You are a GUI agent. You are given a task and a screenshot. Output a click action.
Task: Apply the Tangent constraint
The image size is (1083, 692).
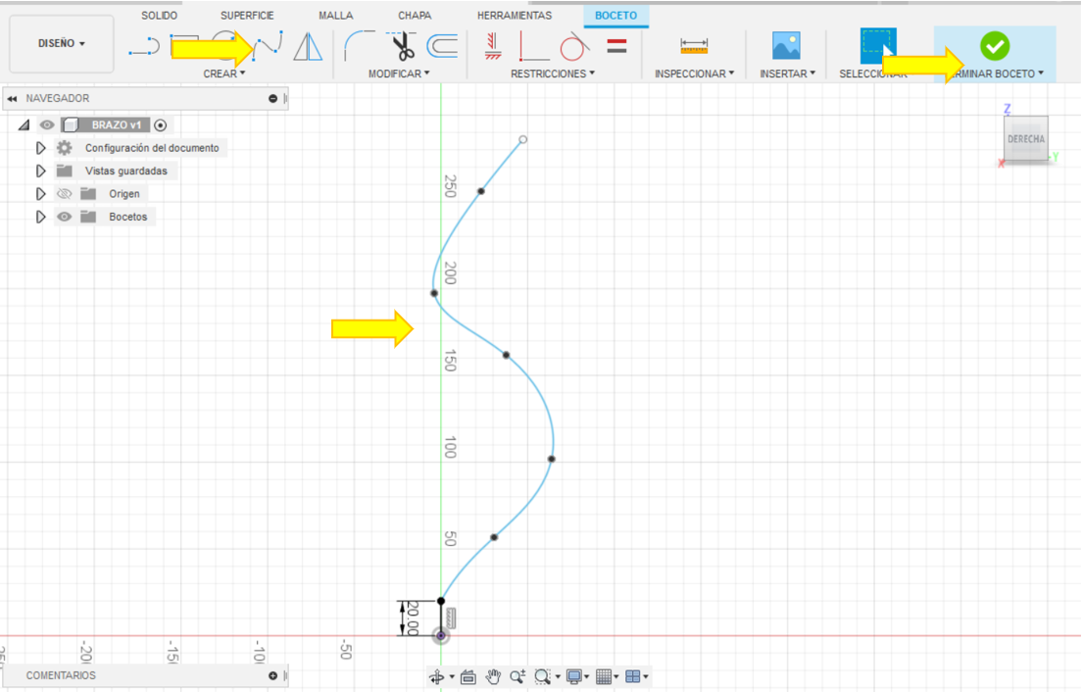(x=573, y=47)
